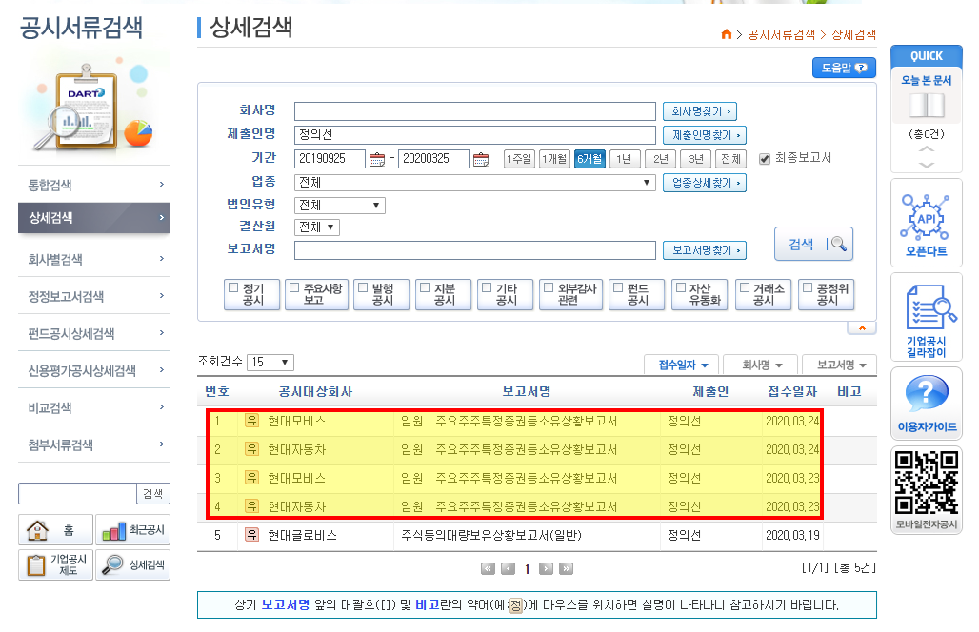
Task: Click into the 회사명 input field
Action: click(x=475, y=111)
